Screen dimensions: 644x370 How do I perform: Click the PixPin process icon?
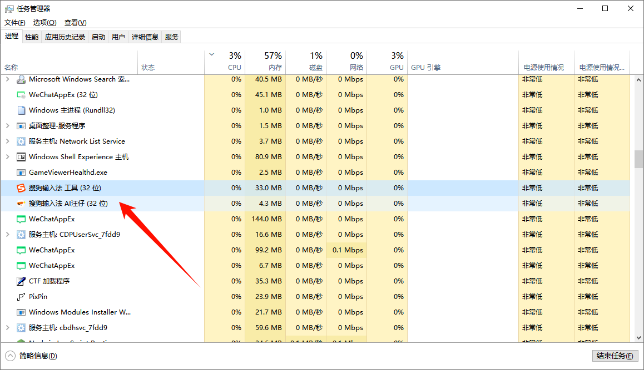pos(21,297)
